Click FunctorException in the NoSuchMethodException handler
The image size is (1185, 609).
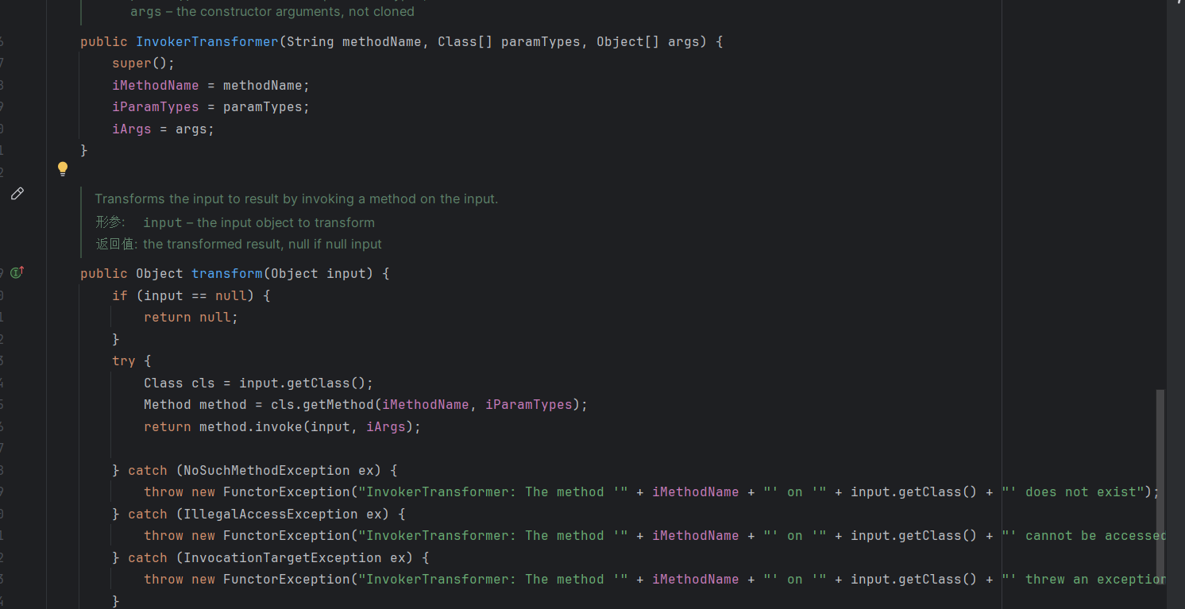tap(287, 492)
